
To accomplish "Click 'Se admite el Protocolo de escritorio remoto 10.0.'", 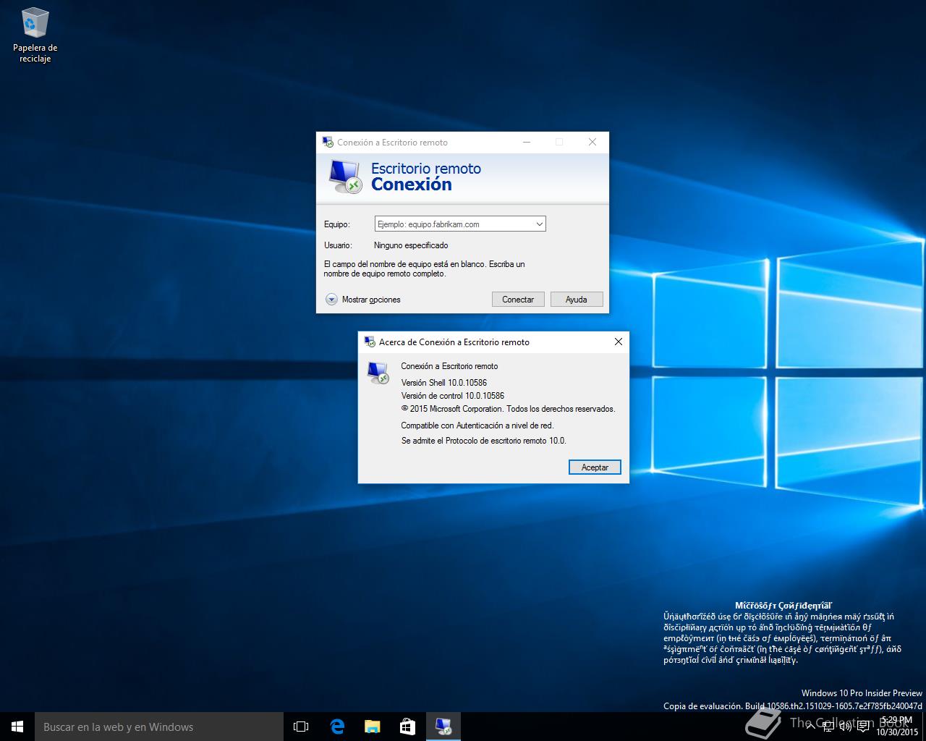I will point(484,441).
